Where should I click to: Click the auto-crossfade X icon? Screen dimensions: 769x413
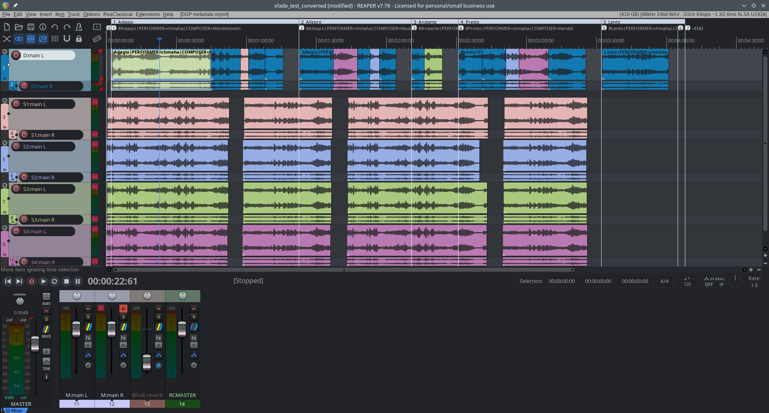7,39
